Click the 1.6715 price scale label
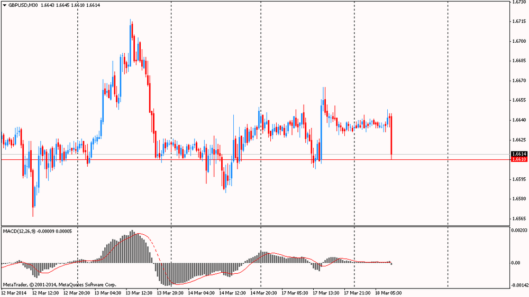This screenshot has width=529, height=297. 519,21
